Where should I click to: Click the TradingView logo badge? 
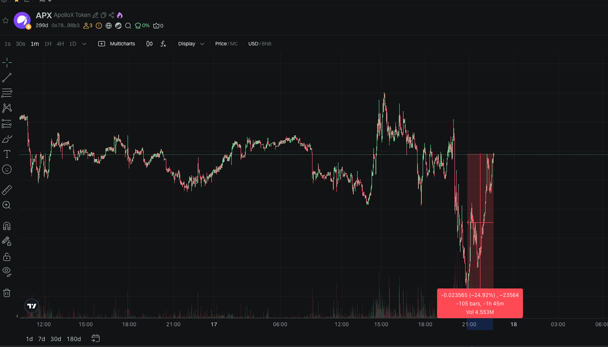pyautogui.click(x=31, y=306)
